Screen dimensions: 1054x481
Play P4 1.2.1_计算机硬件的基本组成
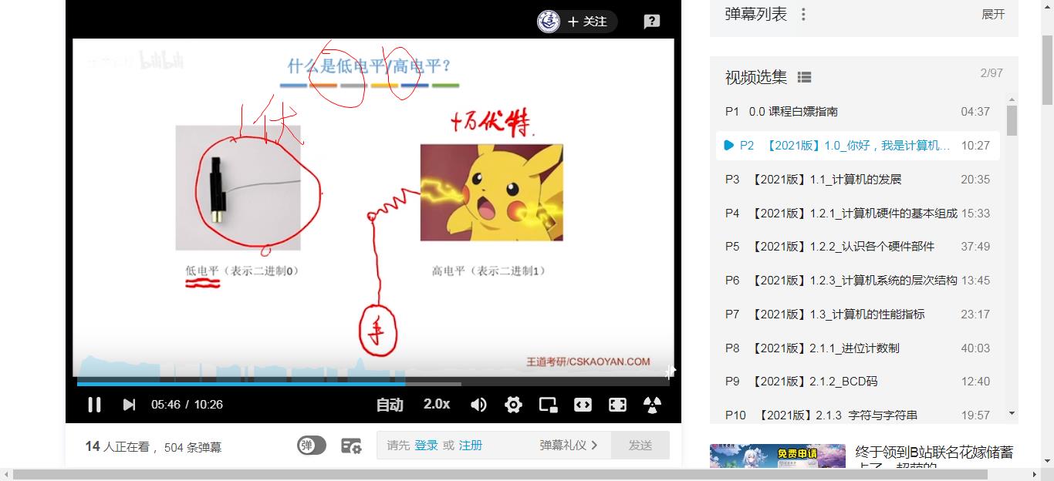click(x=857, y=214)
